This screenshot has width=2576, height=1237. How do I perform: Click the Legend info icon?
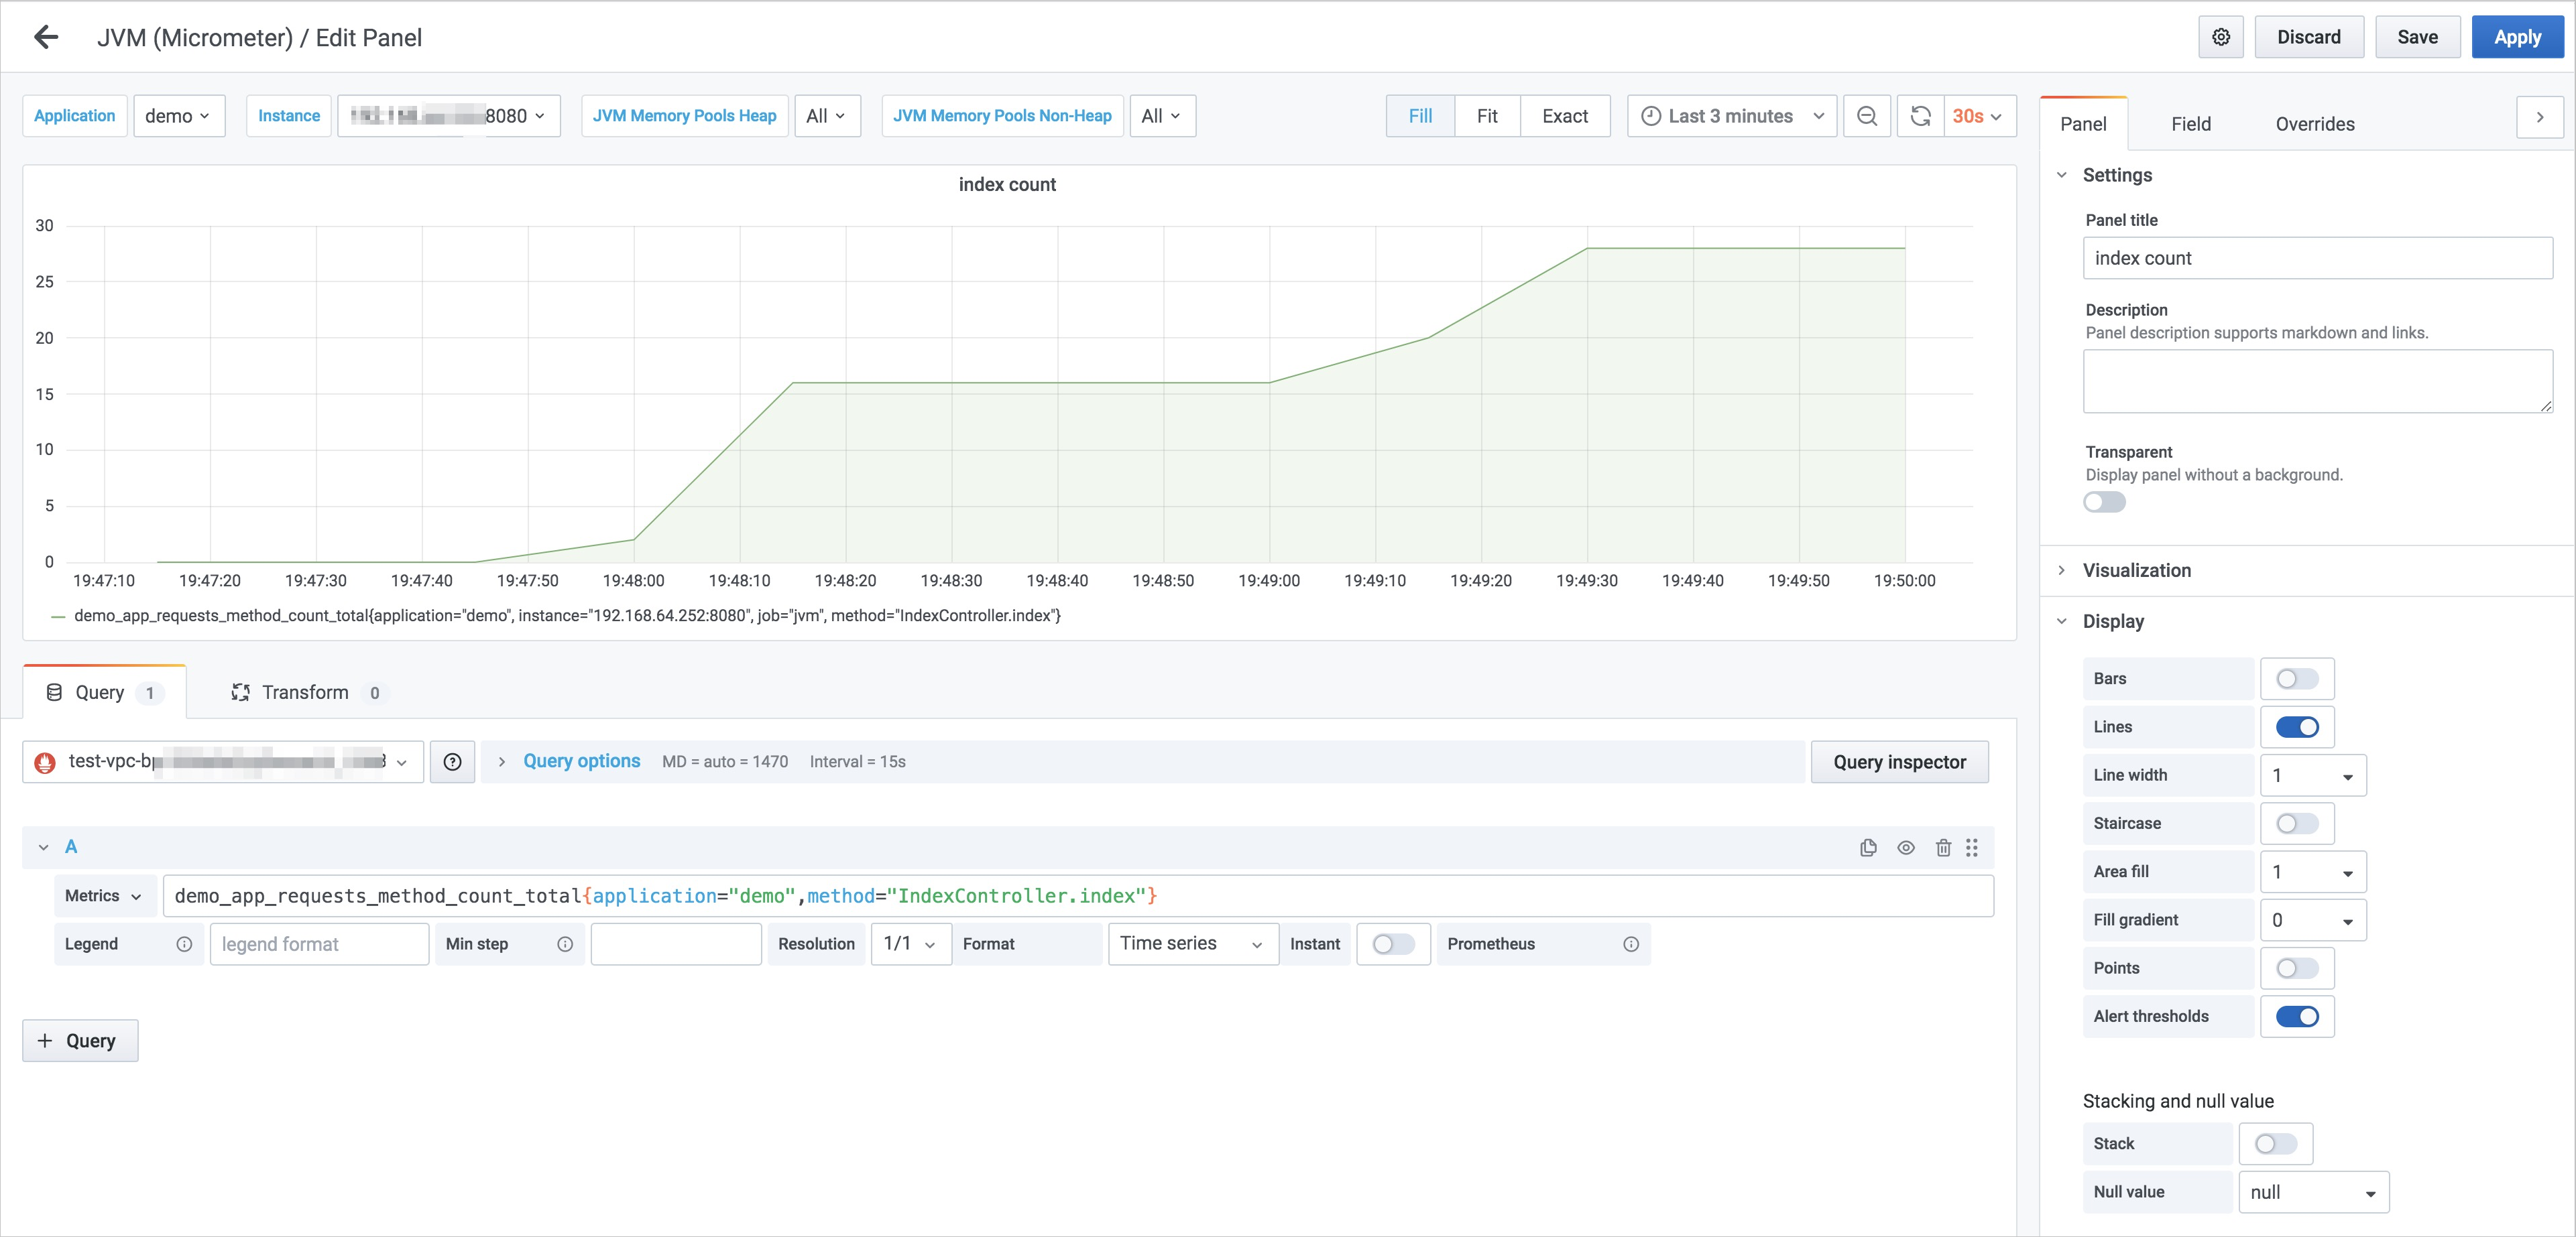pos(184,944)
